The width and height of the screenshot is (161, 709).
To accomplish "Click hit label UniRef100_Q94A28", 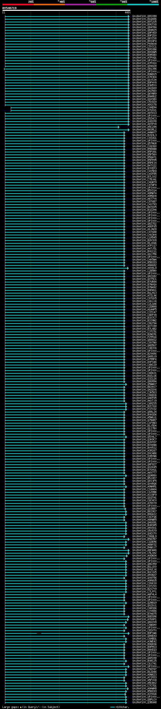I will [x=144, y=66].
